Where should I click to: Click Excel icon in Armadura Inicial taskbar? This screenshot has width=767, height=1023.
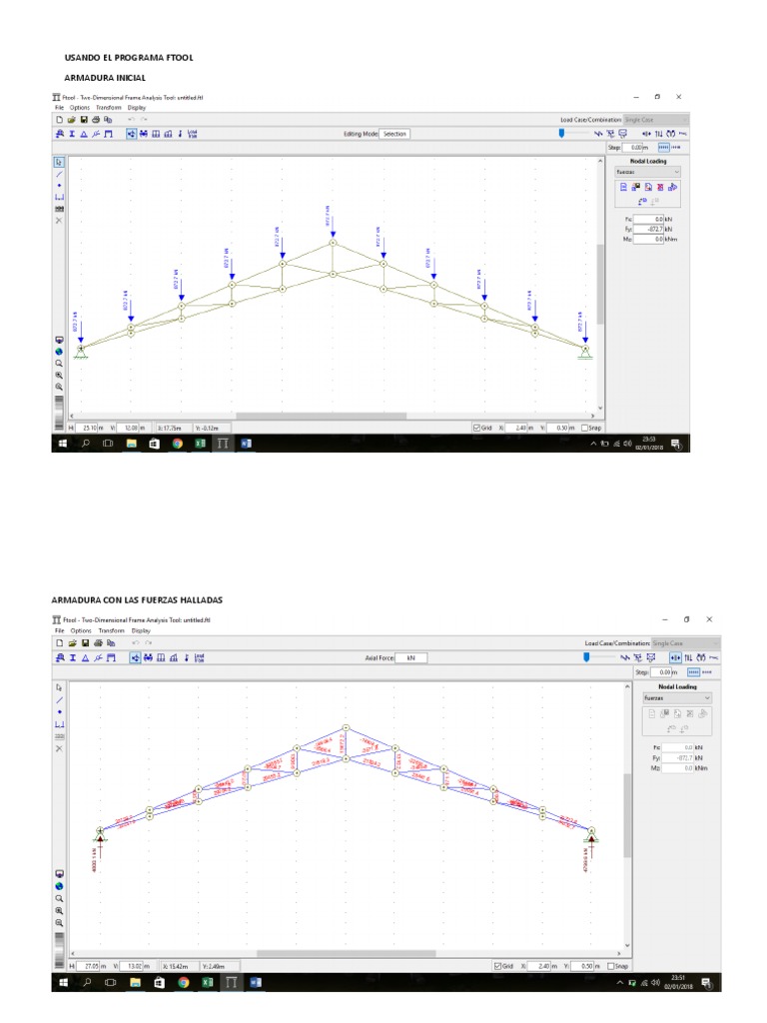200,444
